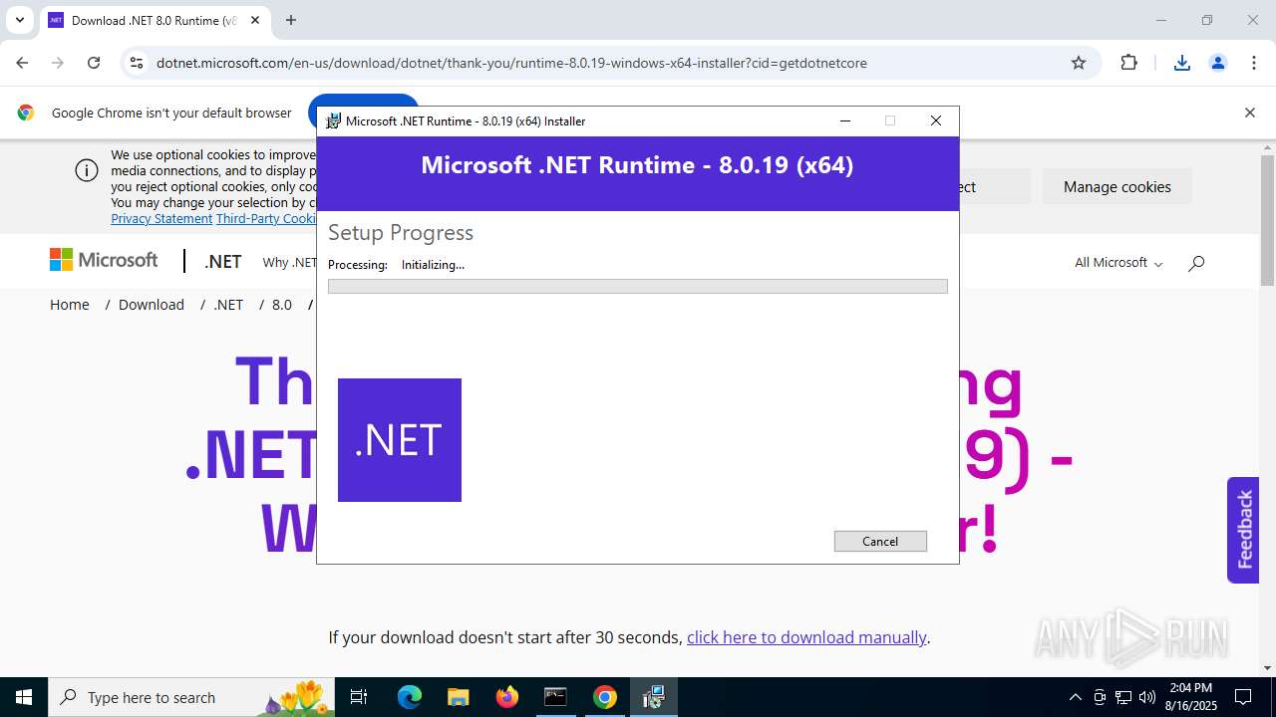This screenshot has height=717, width=1276.
Task: Expand the All Microsoft dropdown
Action: click(1118, 262)
